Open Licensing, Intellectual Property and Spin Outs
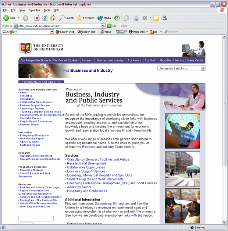Viewport: 228px width, 231px height. pyautogui.click(x=100, y=175)
